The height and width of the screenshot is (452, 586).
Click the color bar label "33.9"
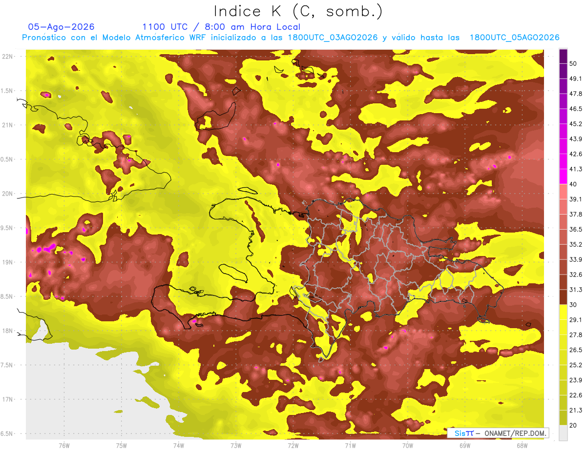pyautogui.click(x=576, y=259)
